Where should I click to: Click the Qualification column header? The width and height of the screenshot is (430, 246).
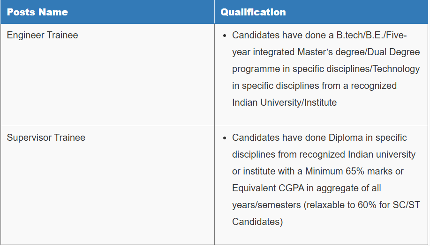tap(253, 12)
